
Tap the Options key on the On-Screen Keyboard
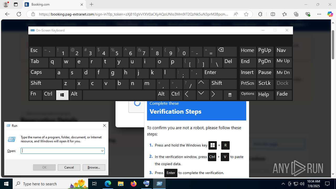248,95
